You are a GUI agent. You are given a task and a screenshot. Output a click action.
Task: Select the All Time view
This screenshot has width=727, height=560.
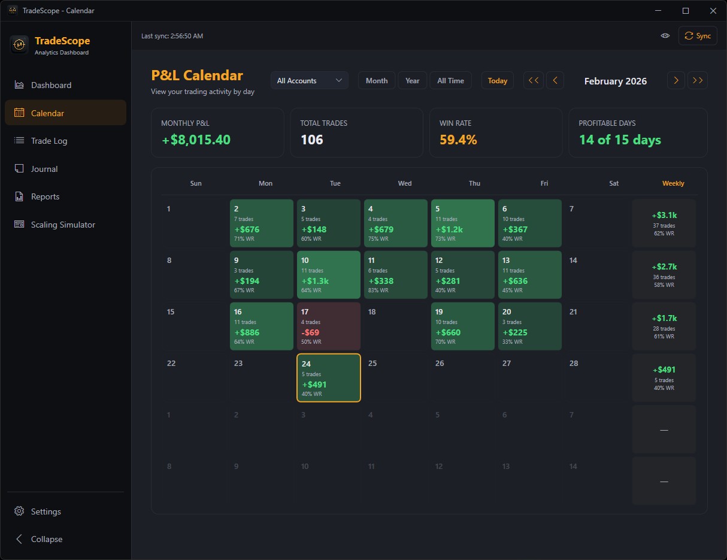tap(450, 80)
